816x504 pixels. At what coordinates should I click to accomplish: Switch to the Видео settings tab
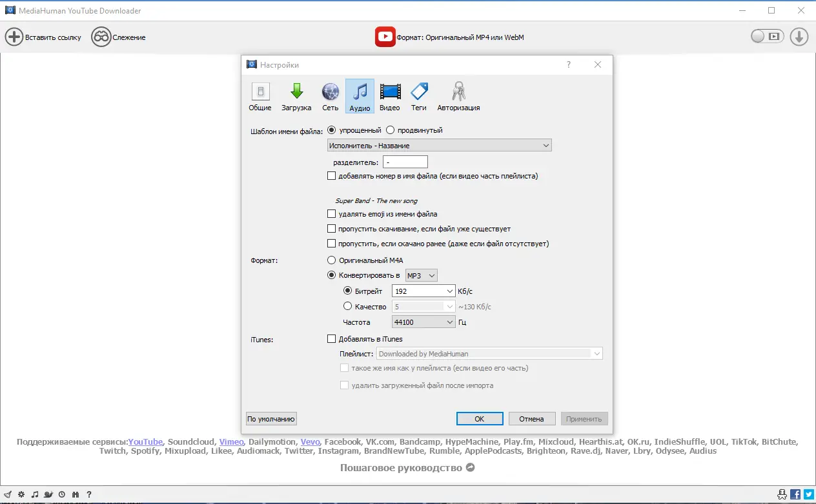tap(390, 97)
